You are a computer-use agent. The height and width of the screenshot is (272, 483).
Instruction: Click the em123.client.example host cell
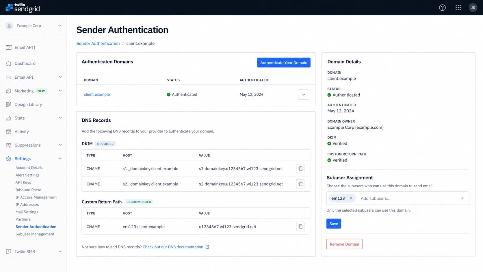point(144,227)
